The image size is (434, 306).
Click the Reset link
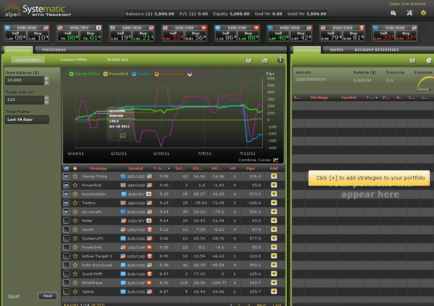(x=14, y=296)
